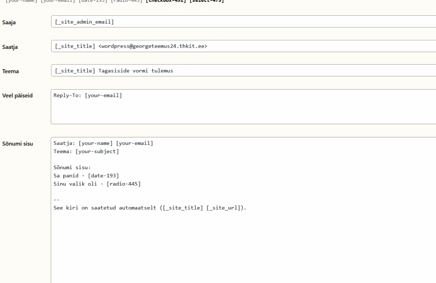
Task: Select the Teema subject input field
Action: pyautogui.click(x=298, y=71)
